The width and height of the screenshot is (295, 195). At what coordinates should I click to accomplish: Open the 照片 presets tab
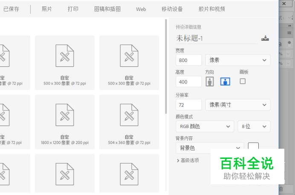(x=46, y=9)
